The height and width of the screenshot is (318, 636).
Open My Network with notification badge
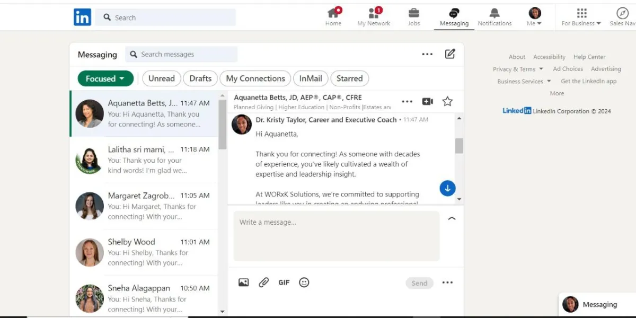[374, 17]
